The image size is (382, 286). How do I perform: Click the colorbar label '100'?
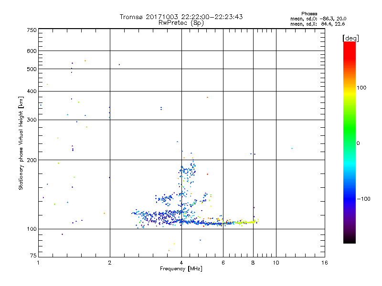tap(361, 88)
